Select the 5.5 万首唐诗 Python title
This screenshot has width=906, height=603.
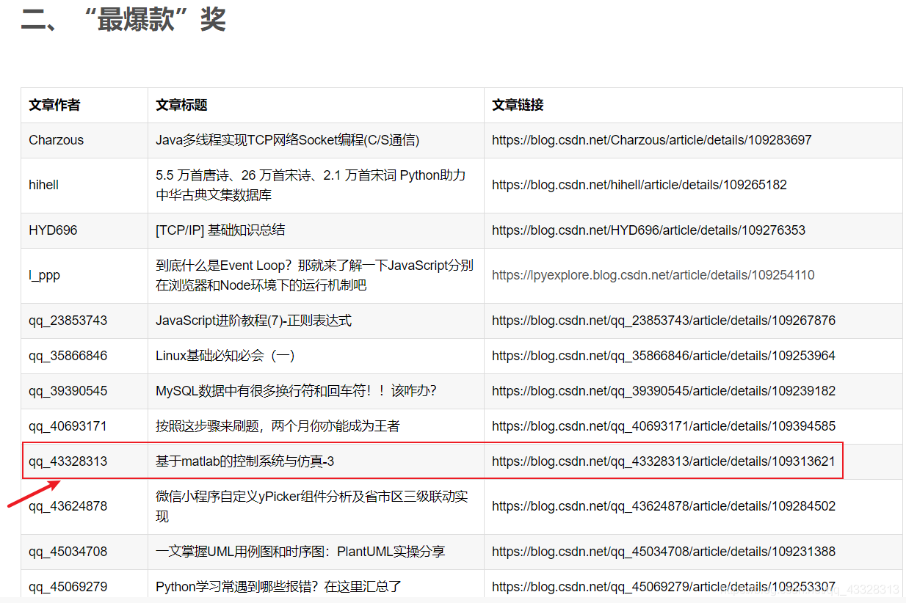point(311,185)
